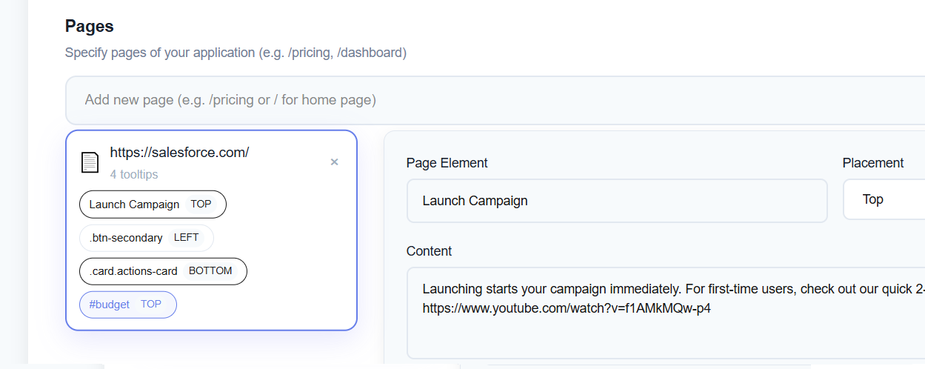
Task: Click the document icon beside salesforce.com
Action: coord(90,162)
